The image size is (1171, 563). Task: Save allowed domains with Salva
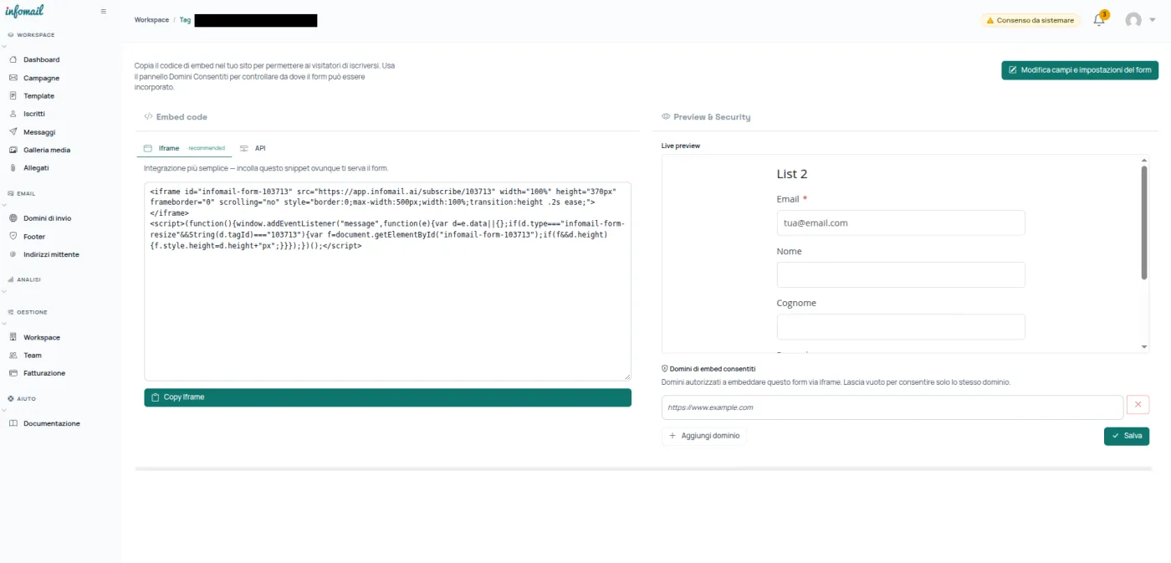[x=1127, y=436]
